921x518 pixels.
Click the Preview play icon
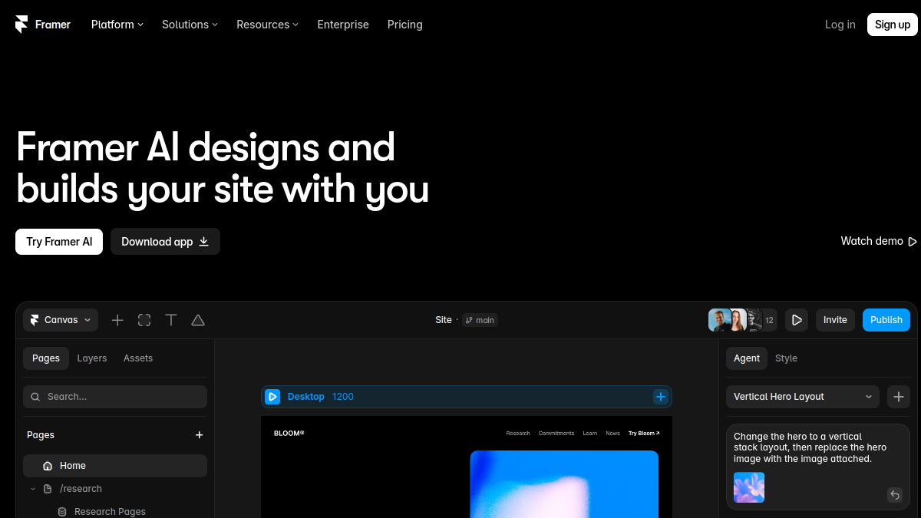[797, 320]
